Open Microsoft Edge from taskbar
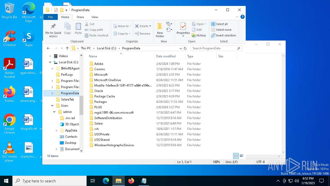Viewport: 330px width, 186px height. coord(106,181)
